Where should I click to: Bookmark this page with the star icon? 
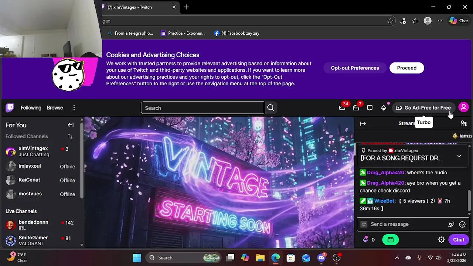click(390, 21)
